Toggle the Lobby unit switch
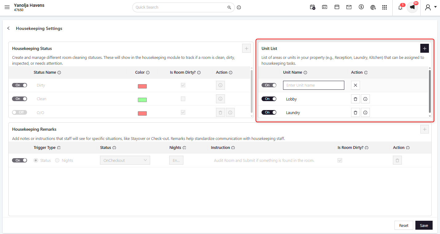 coord(269,99)
